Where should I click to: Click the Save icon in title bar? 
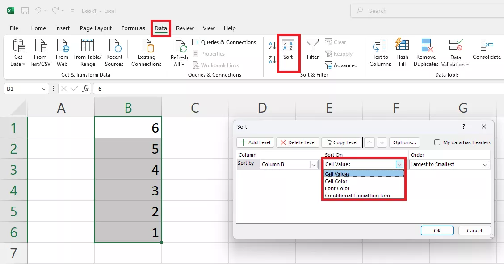25,11
